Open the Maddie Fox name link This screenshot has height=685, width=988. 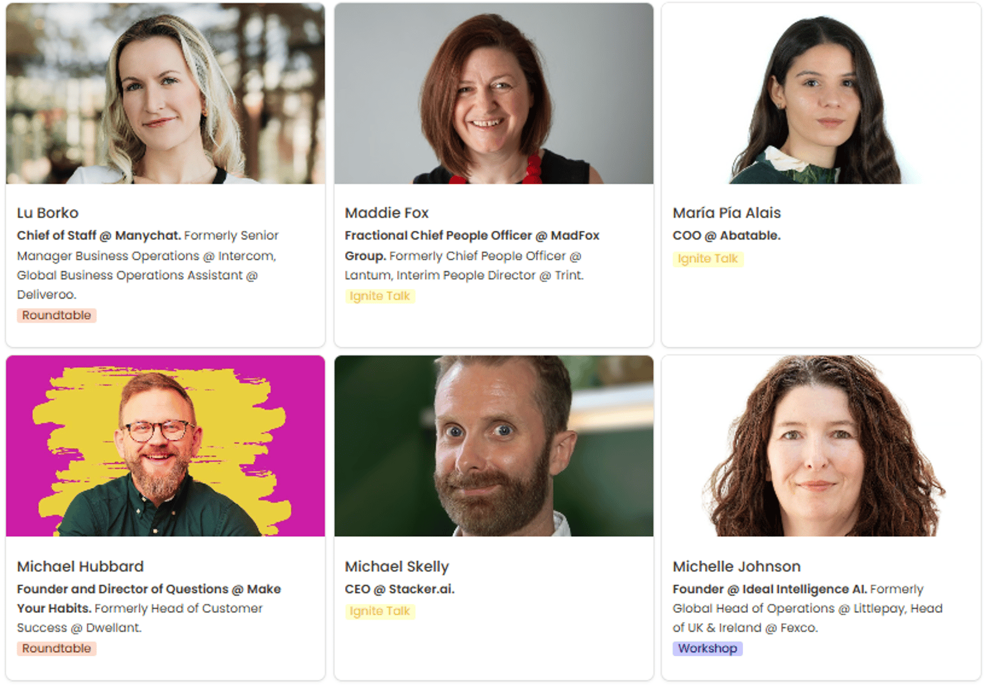[x=387, y=213]
